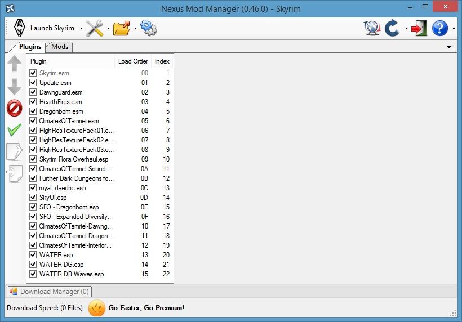Sort by the Index column header
462x322 pixels.
[162, 61]
